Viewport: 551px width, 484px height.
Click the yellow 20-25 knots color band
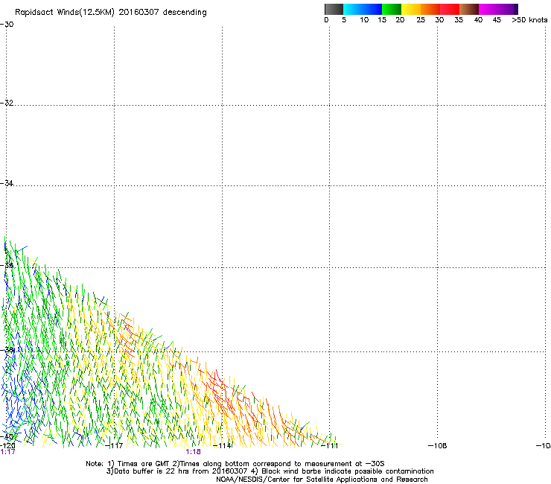point(411,9)
